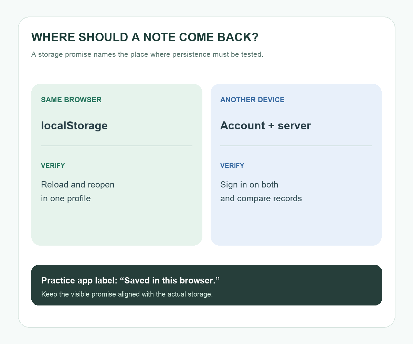Screen dimensions: 413x344
Task: Click the "Account + server" title
Action: (x=265, y=126)
